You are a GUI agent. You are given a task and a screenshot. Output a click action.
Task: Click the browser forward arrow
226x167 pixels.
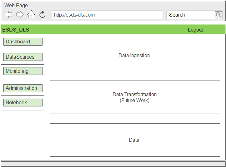coord(20,14)
